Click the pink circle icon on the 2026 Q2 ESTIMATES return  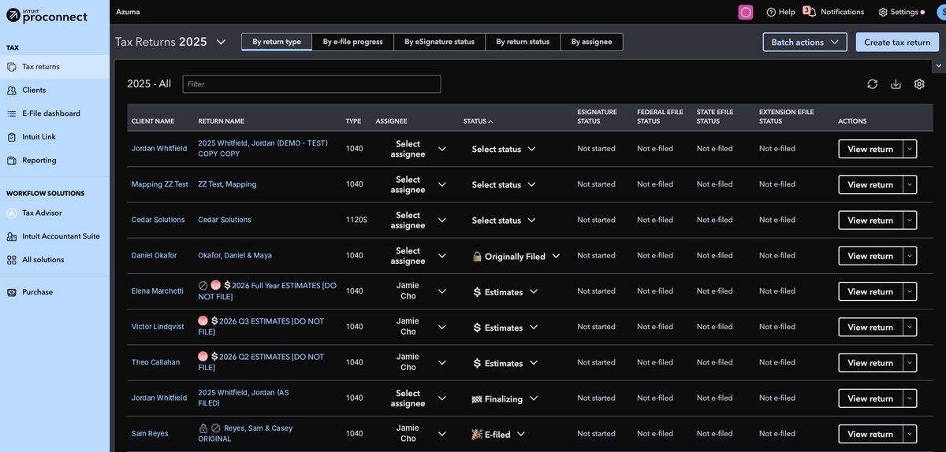click(x=203, y=357)
